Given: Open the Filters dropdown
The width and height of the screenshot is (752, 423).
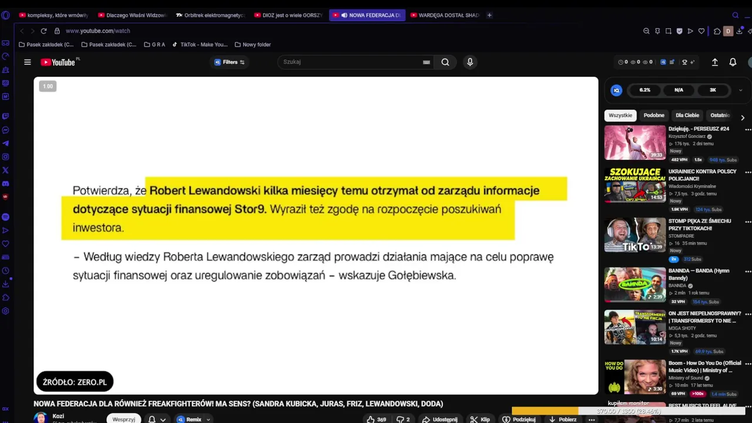Looking at the screenshot, I should point(230,62).
